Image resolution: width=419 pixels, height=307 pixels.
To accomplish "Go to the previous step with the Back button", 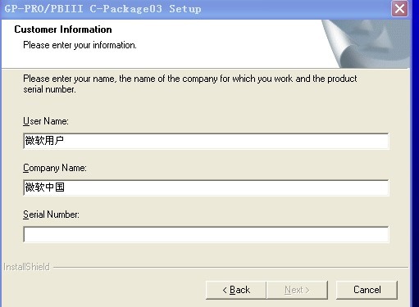I will tap(236, 290).
